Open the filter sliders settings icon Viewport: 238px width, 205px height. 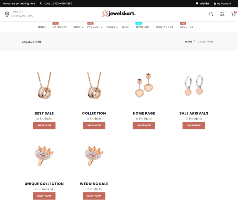coord(222,14)
